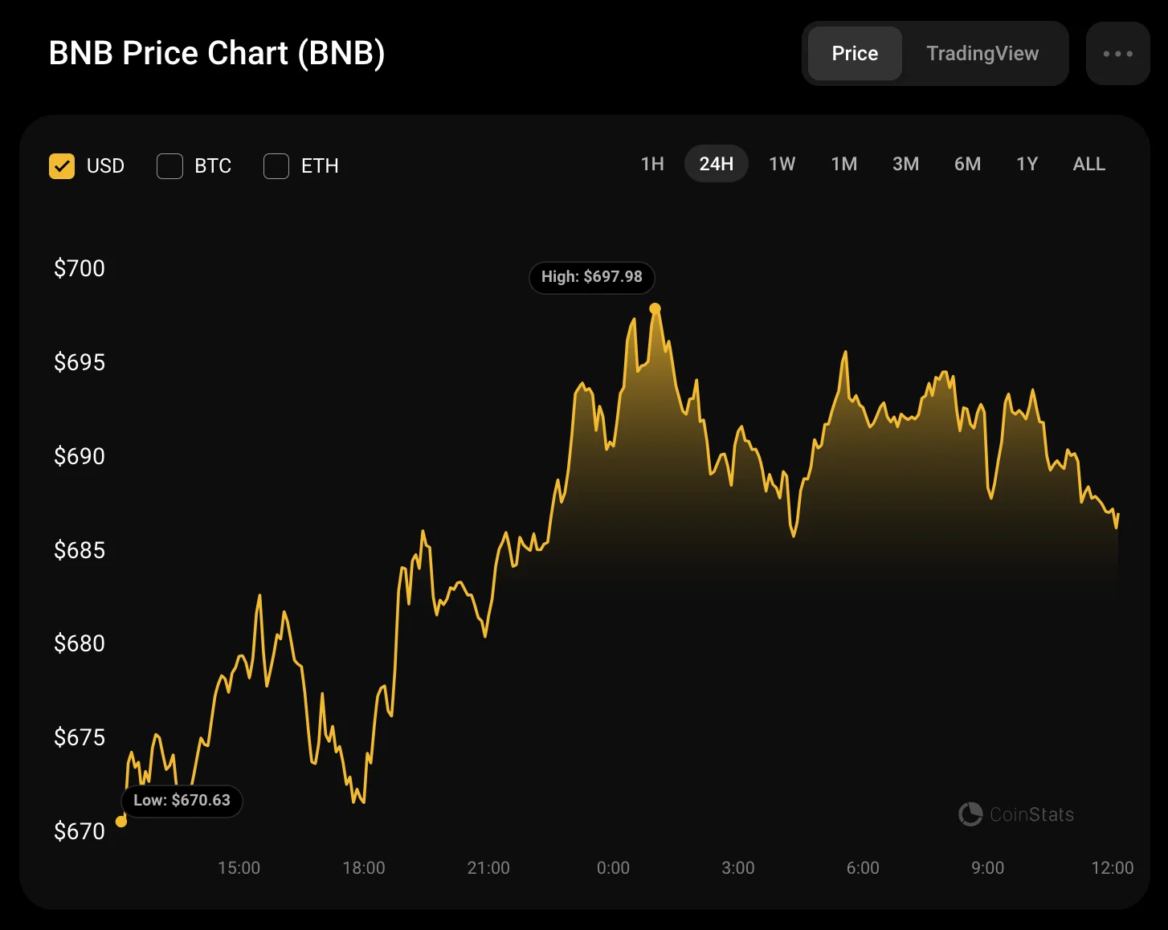Click the BNB Price Chart title

coord(217,53)
